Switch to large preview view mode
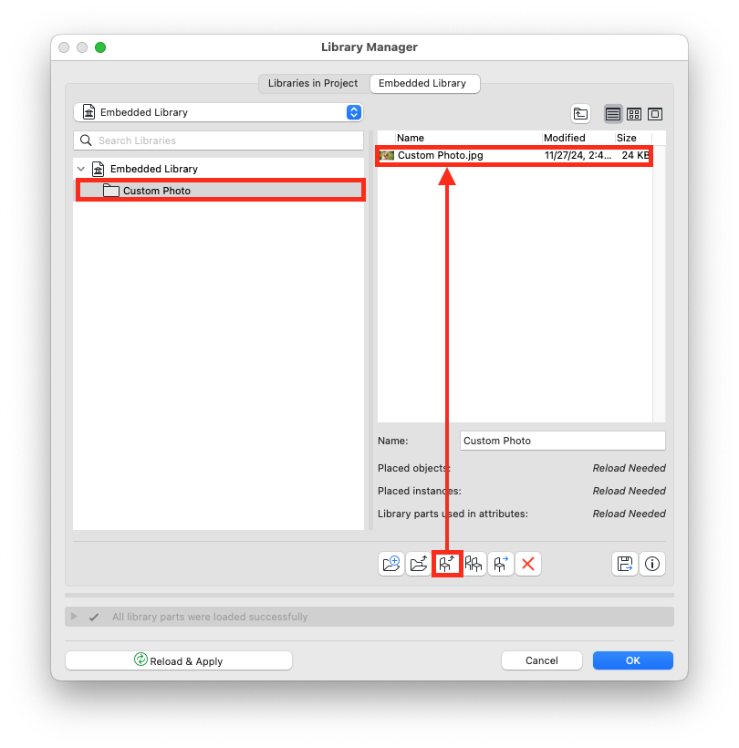 pyautogui.click(x=655, y=114)
